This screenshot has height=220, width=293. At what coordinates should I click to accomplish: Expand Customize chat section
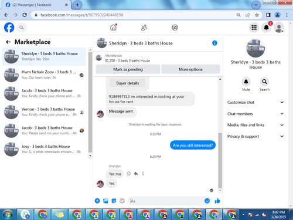(255, 102)
